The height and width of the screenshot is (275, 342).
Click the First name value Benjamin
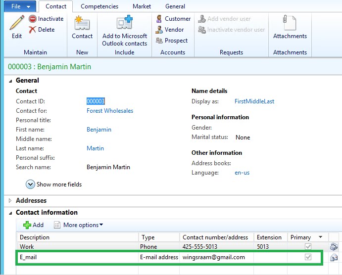(99, 130)
